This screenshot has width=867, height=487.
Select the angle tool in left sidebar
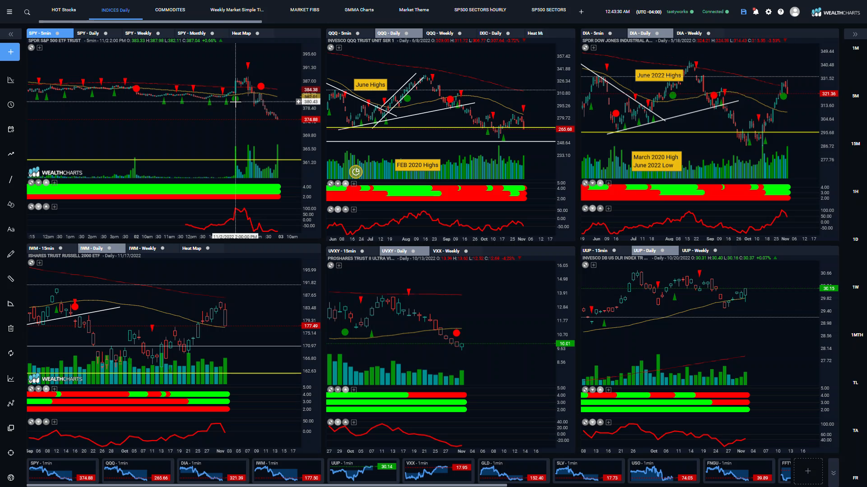coord(11,303)
